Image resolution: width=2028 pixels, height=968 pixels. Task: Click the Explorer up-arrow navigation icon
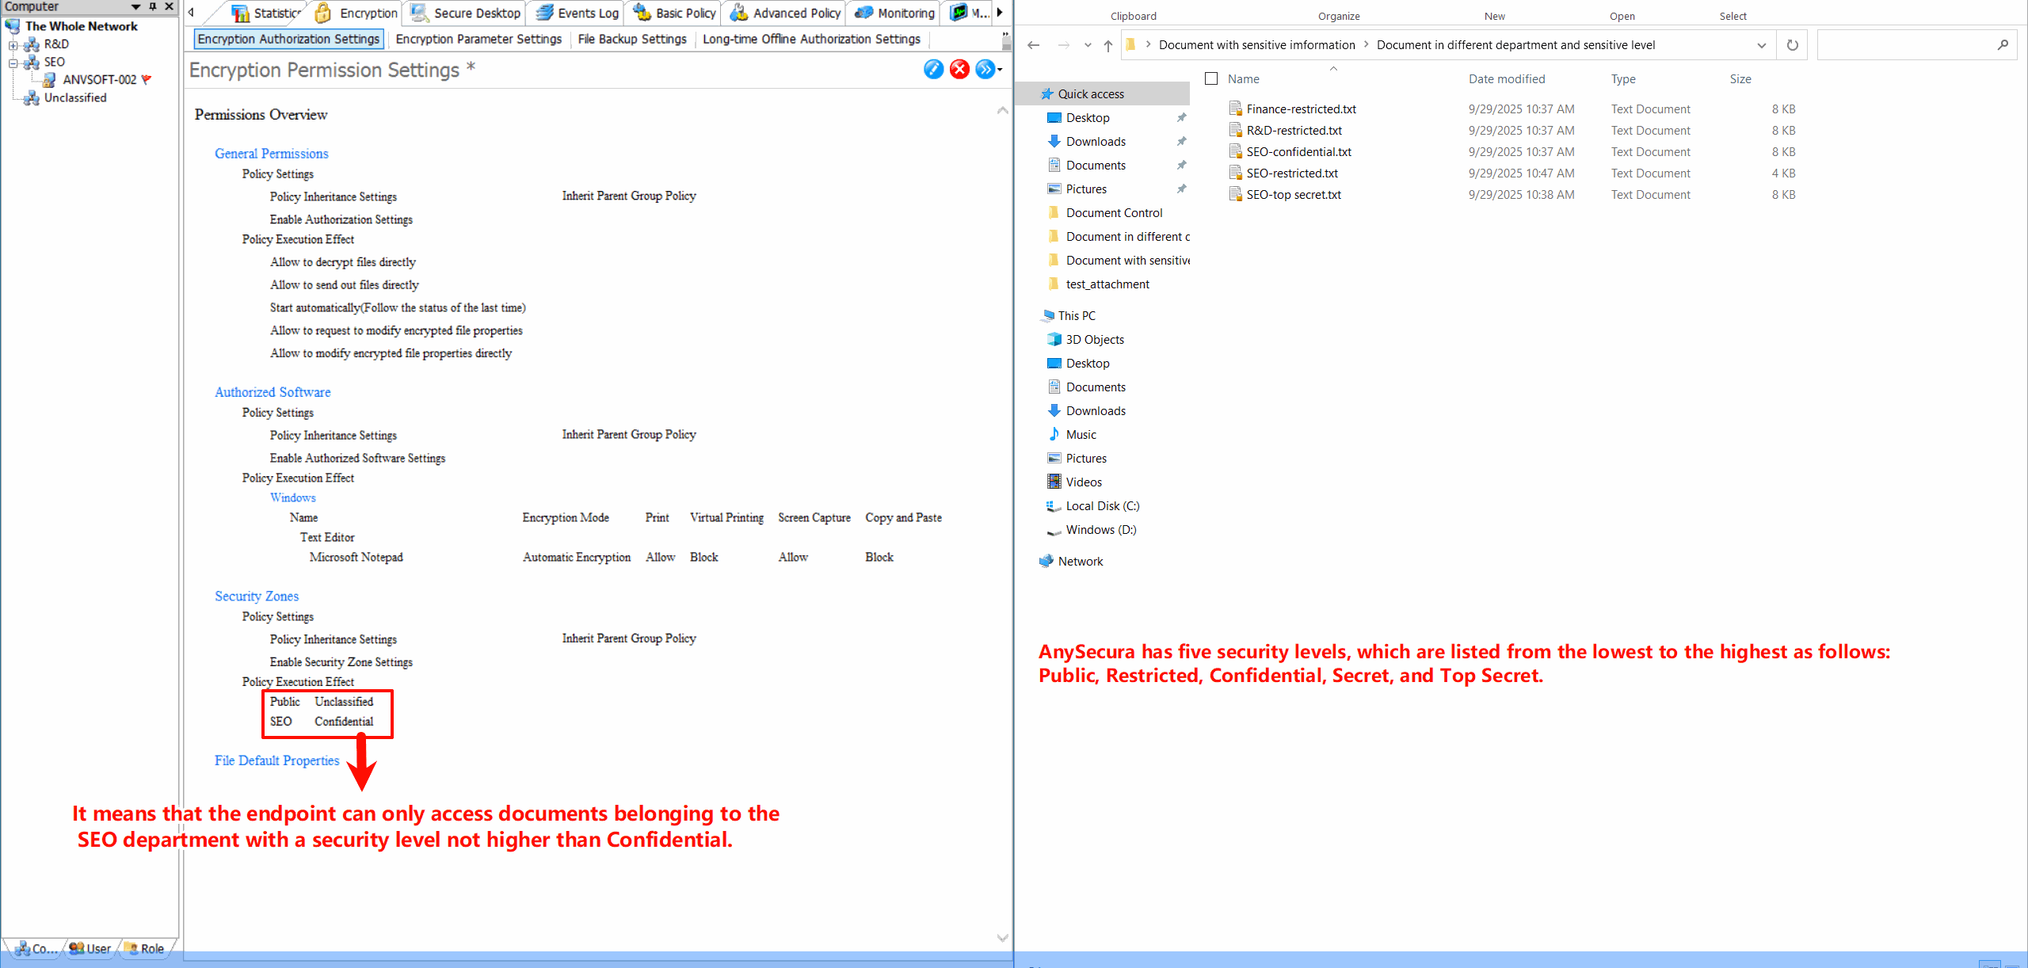1108,45
